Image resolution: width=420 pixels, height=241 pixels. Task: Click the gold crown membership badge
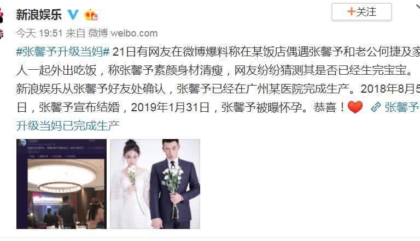click(91, 15)
